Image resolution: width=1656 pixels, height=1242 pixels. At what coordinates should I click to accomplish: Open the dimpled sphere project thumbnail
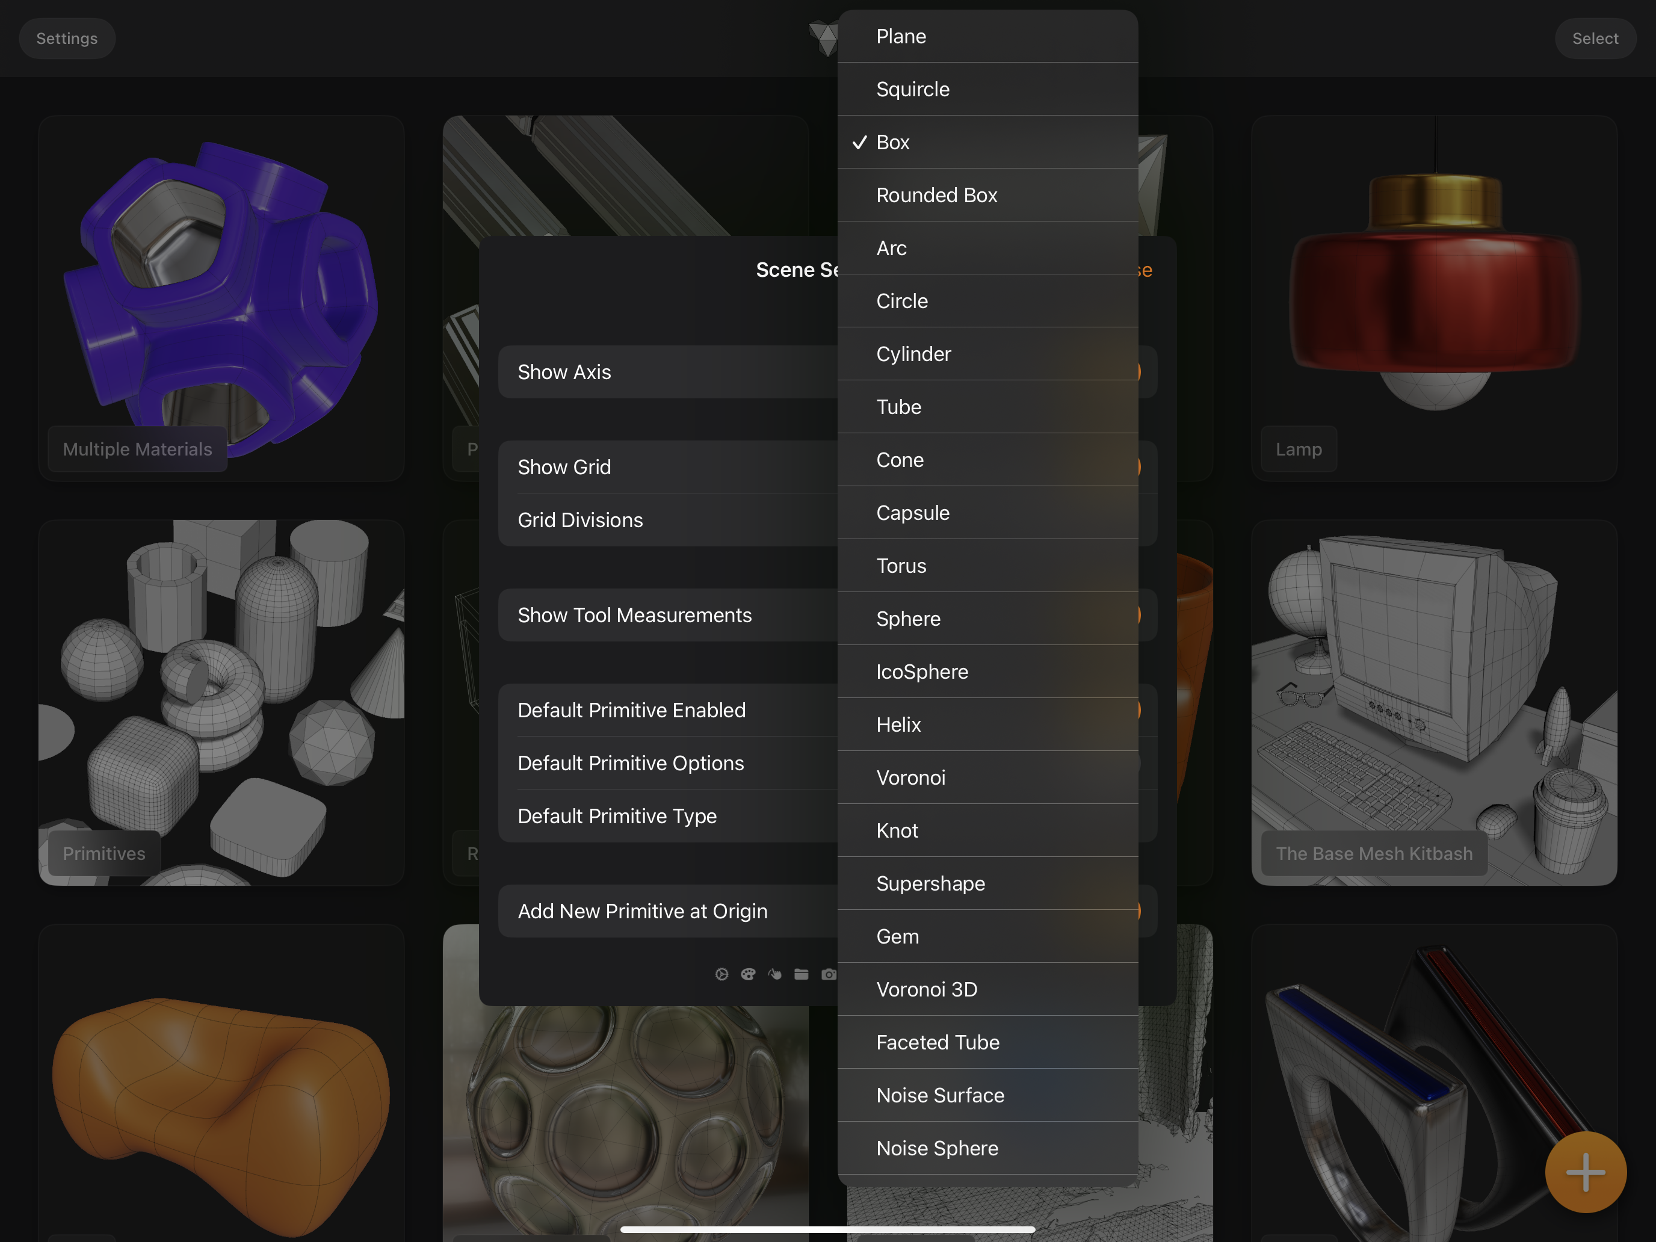click(626, 1123)
